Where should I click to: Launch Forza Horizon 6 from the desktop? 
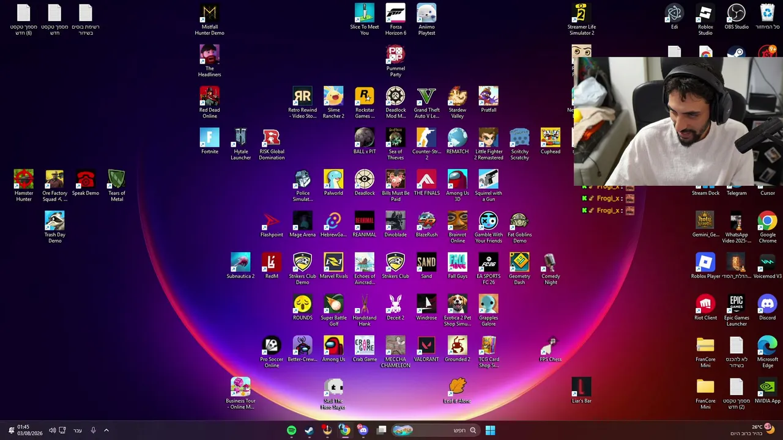click(396, 20)
